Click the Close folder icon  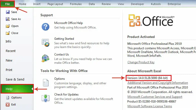[x=7, y=33]
